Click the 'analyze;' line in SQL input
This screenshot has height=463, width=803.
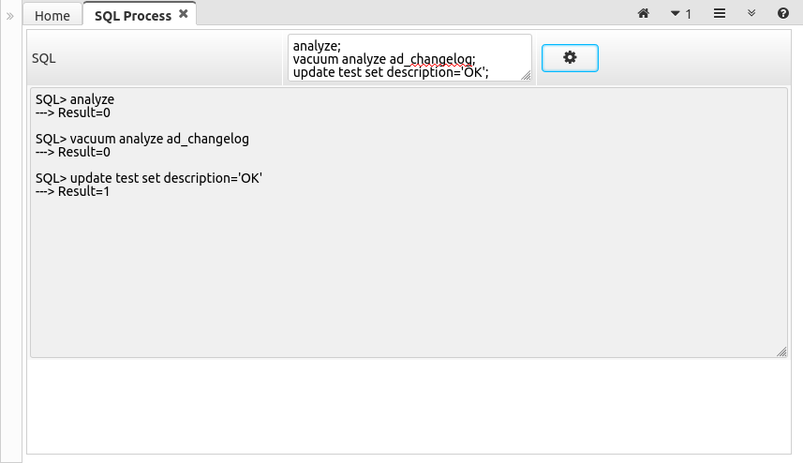[x=317, y=44]
